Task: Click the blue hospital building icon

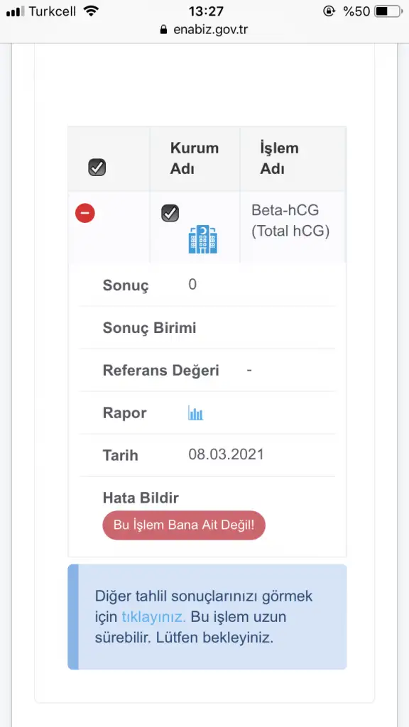Action: tap(202, 239)
